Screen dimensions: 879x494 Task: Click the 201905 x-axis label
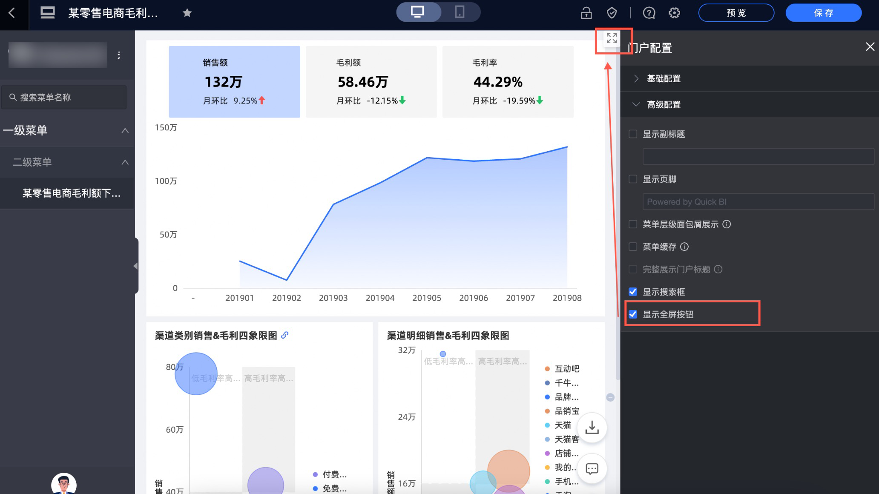427,298
